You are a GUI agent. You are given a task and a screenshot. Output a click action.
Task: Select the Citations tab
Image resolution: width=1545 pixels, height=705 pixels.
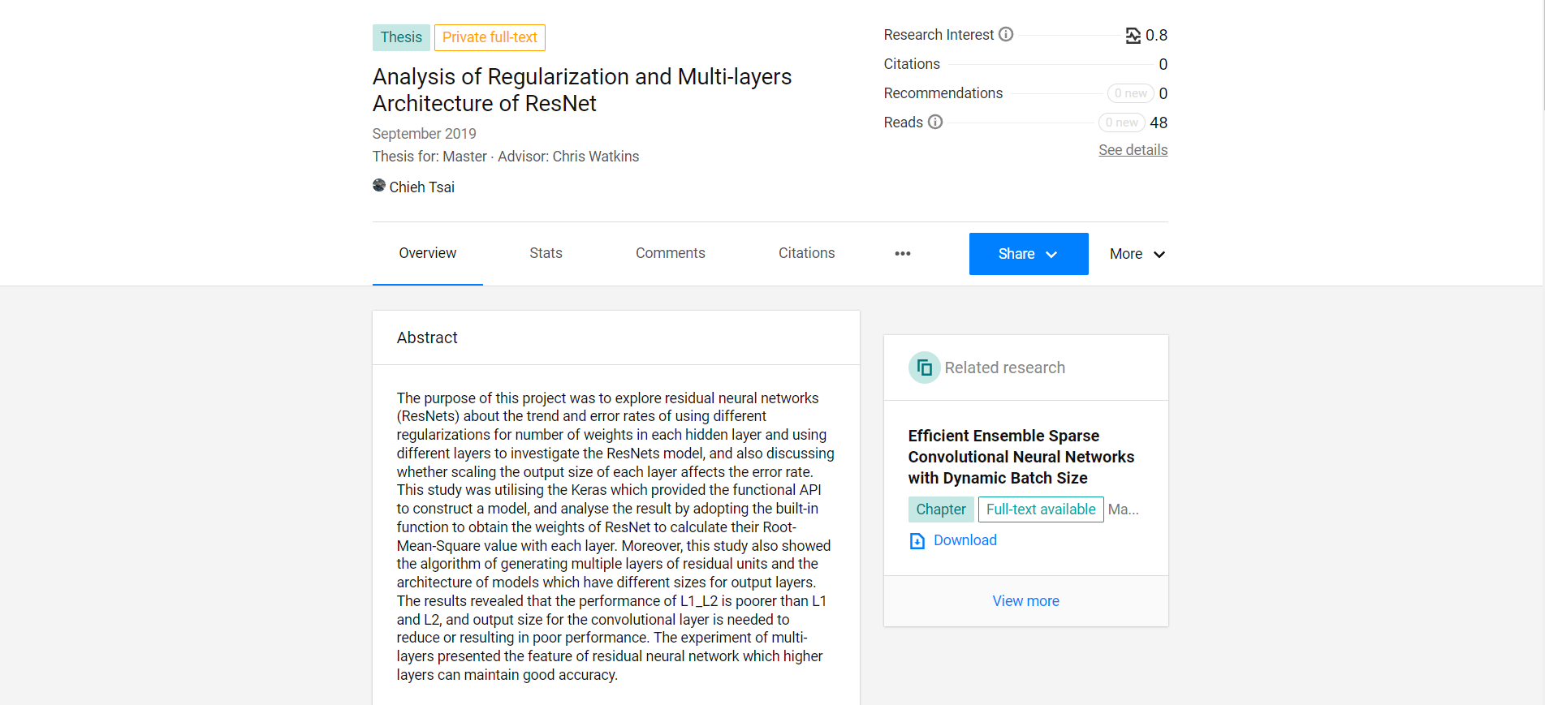(x=806, y=253)
